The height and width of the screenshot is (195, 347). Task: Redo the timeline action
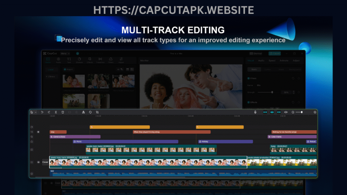tap(49, 112)
